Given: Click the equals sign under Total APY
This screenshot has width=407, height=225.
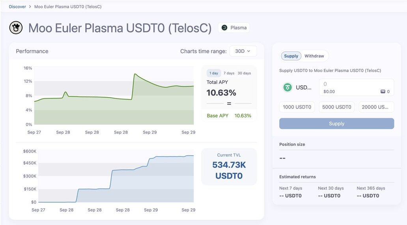Looking at the screenshot, I should click(x=229, y=103).
